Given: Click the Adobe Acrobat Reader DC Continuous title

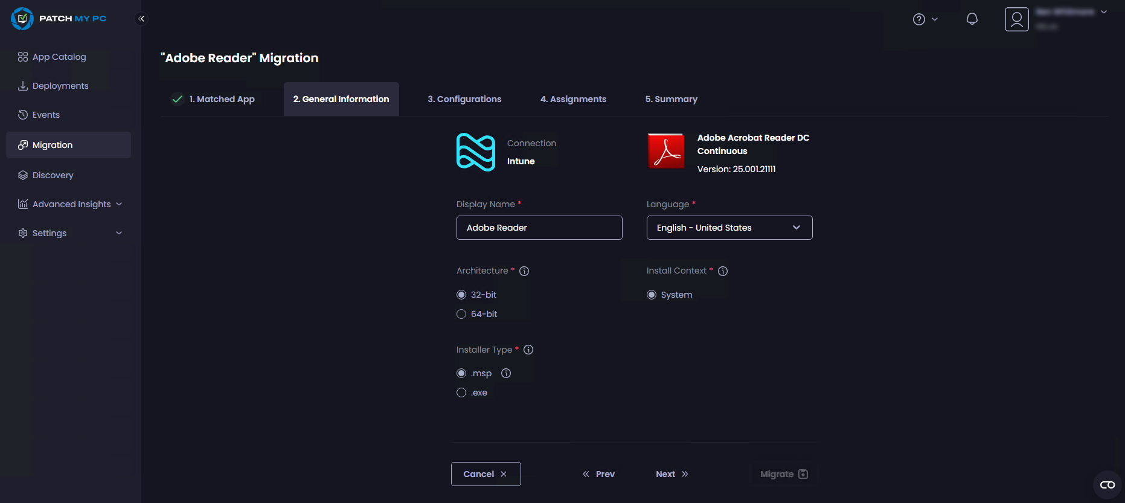Looking at the screenshot, I should pyautogui.click(x=753, y=144).
